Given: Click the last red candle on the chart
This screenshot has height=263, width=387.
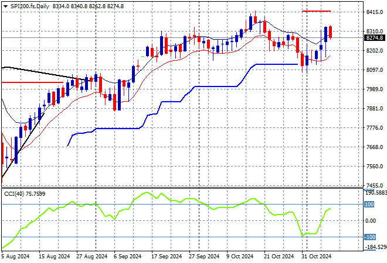Looking at the screenshot, I should point(331,32).
